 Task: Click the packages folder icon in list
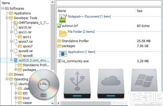click(x=59, y=46)
